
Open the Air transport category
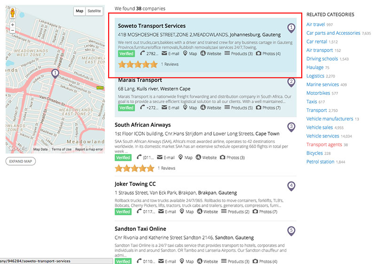point(320,50)
